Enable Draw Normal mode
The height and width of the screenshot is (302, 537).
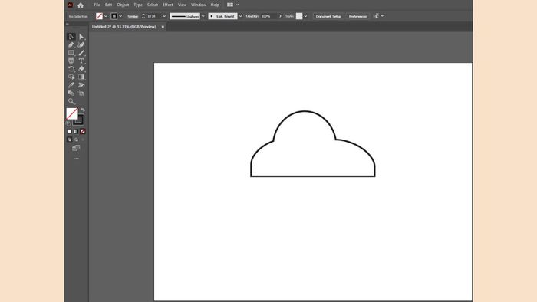[69, 140]
